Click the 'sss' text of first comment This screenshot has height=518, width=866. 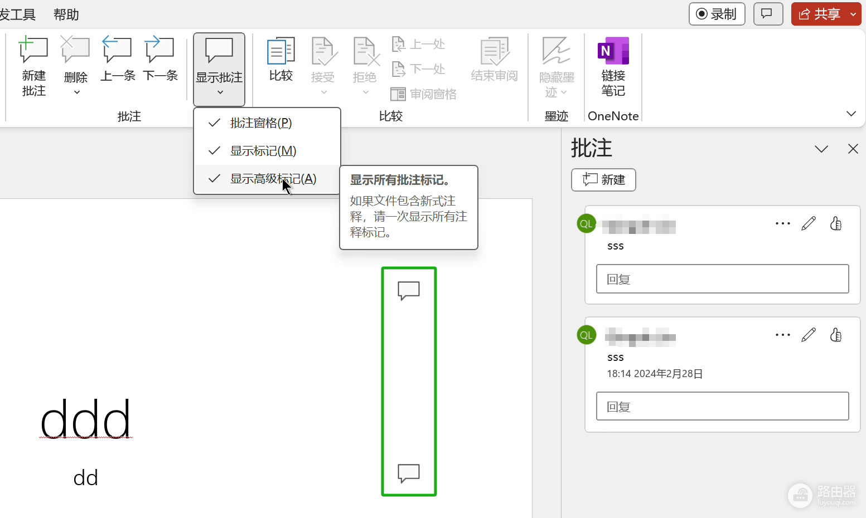click(x=616, y=246)
